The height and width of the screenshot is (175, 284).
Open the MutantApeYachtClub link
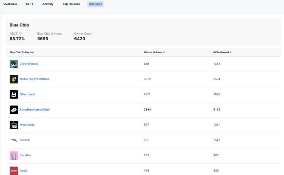click(x=34, y=79)
